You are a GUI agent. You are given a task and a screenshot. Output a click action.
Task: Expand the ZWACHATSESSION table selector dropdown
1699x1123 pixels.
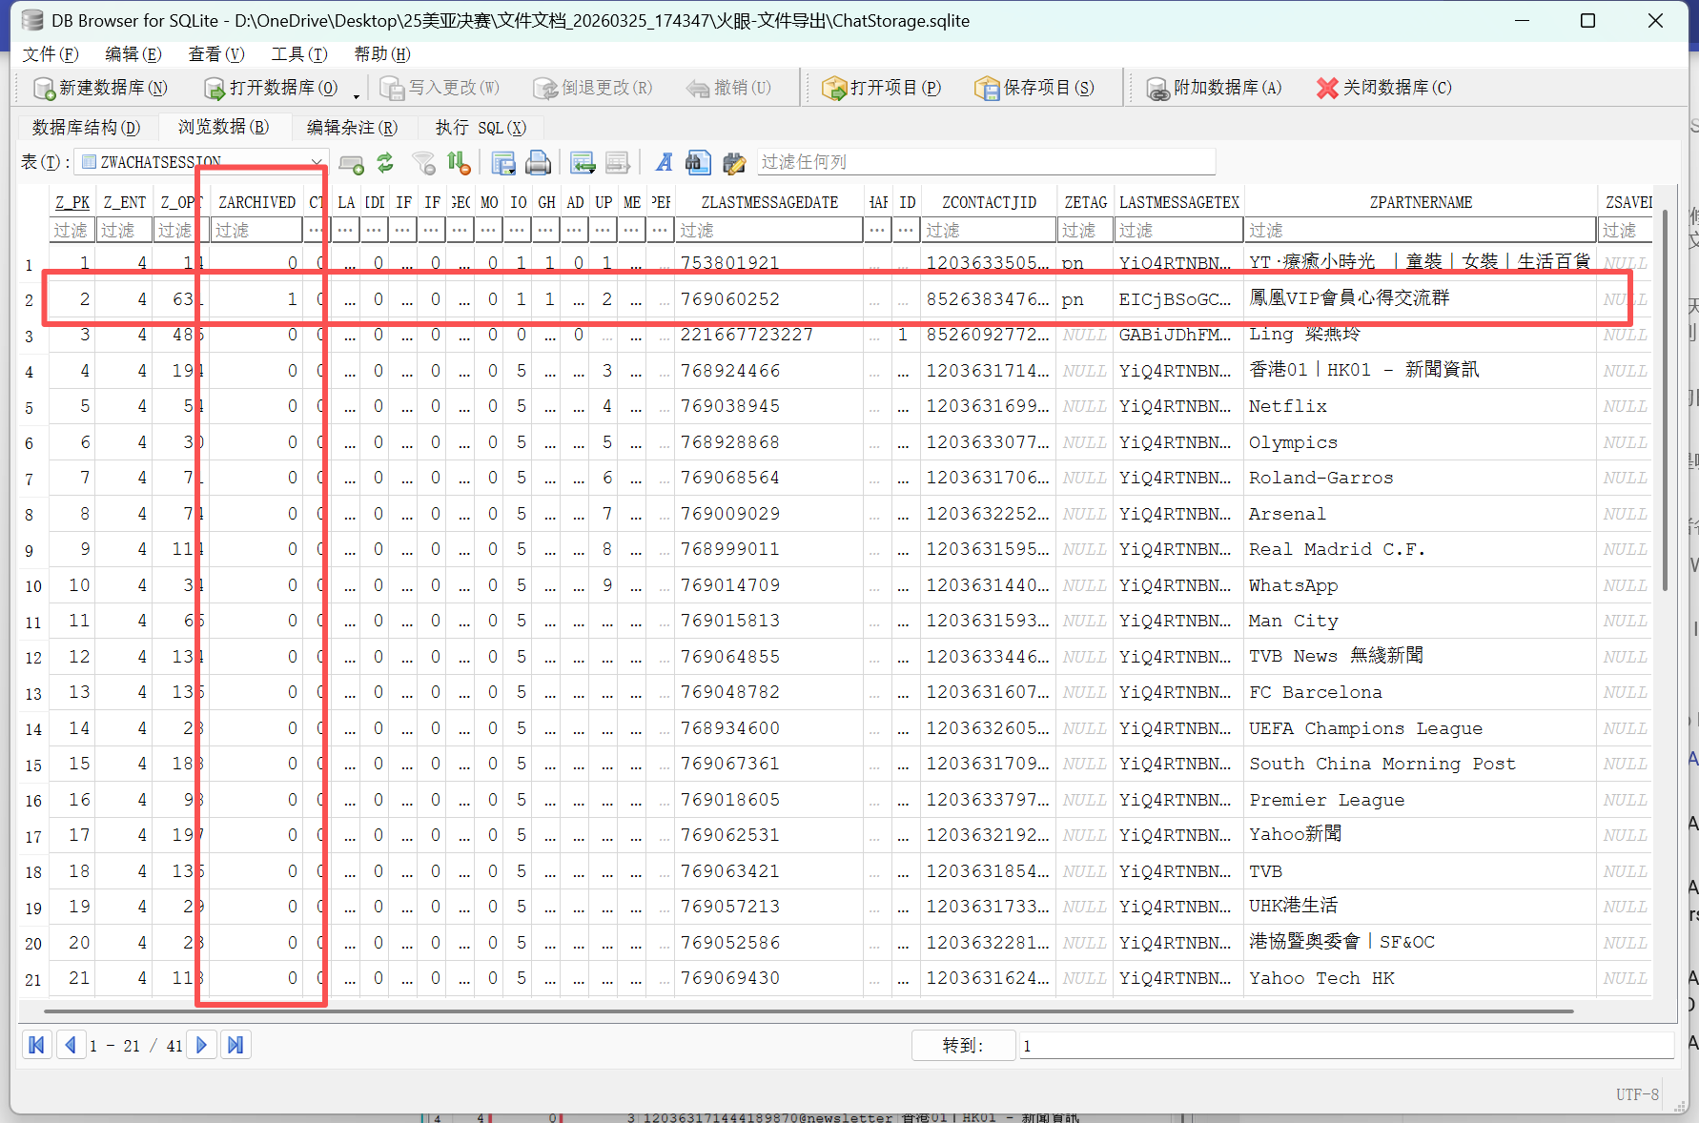click(x=317, y=163)
